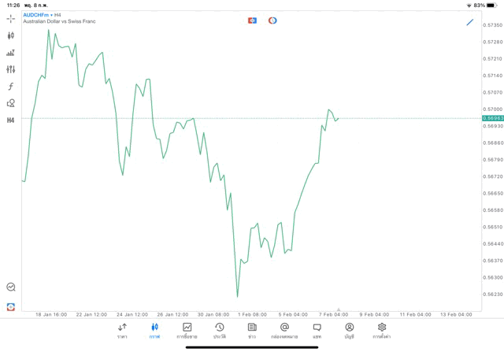Switch to the การซื้อขาย trade tab
Image resolution: width=504 pixels, height=352 pixels.
(x=187, y=331)
